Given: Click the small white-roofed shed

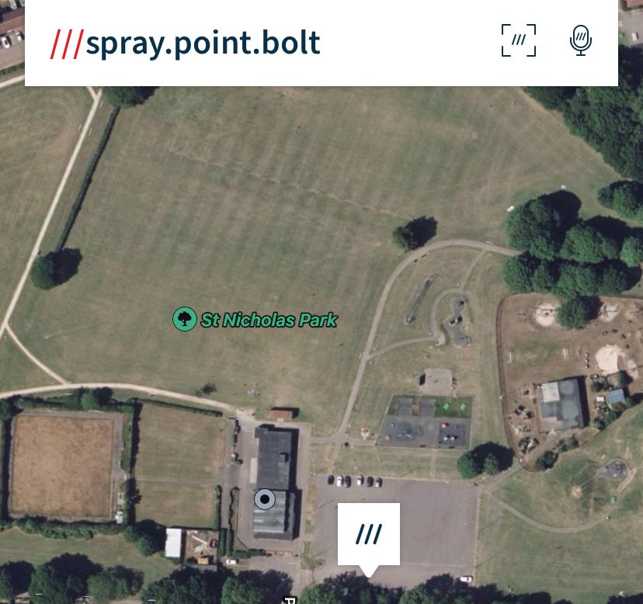Looking at the screenshot, I should tap(173, 543).
